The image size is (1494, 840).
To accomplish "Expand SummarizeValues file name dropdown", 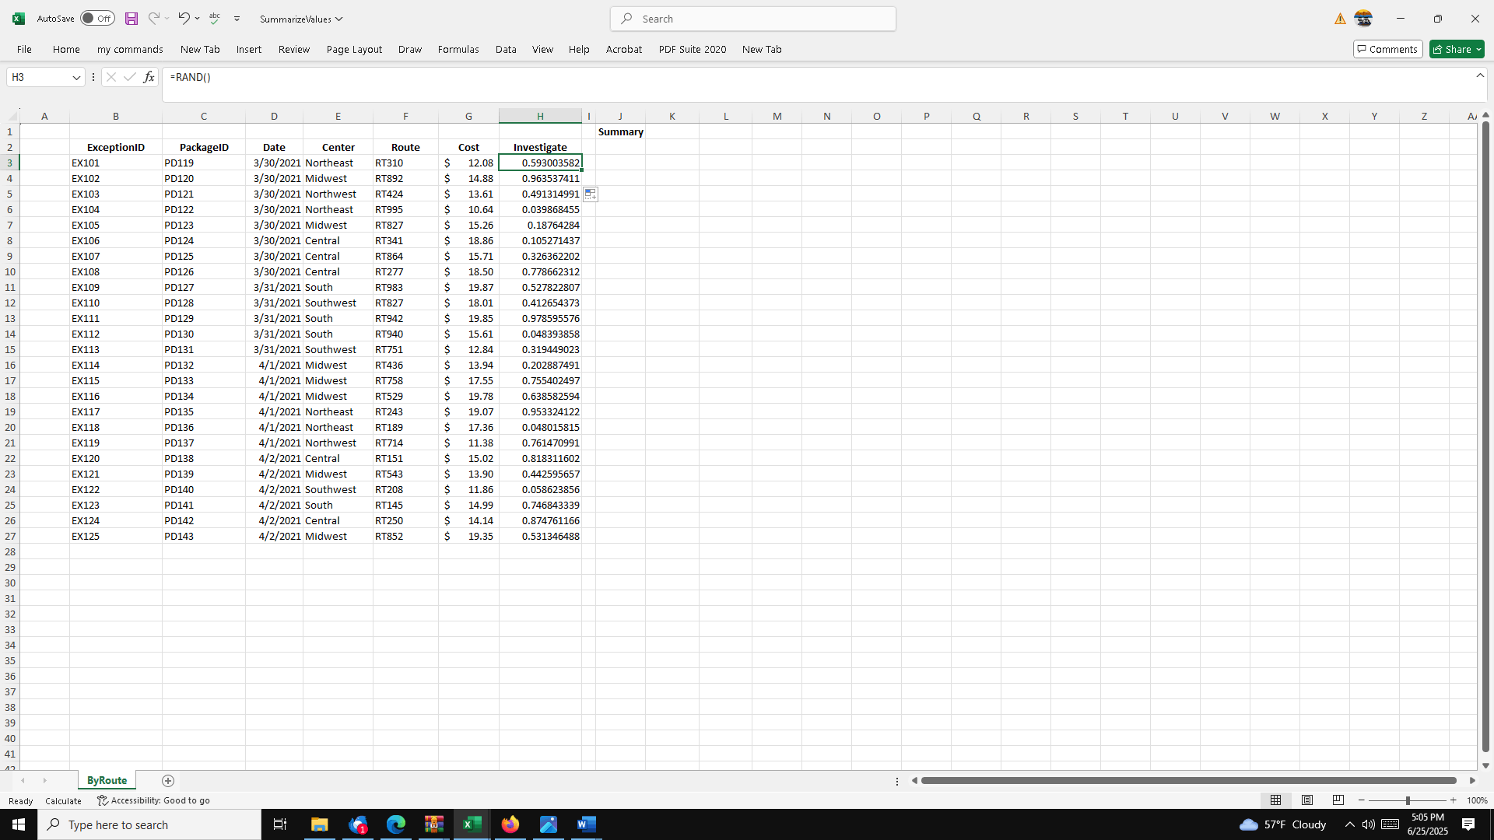I will tap(338, 19).
